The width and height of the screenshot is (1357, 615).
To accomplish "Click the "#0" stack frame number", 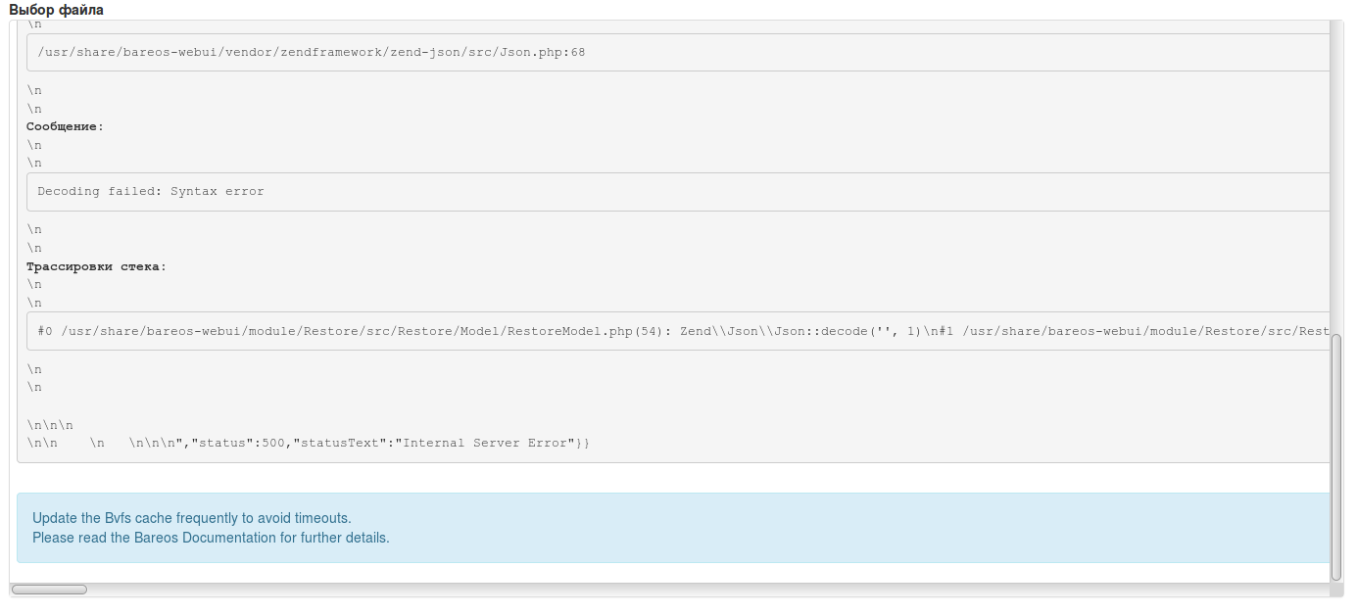I will point(46,331).
